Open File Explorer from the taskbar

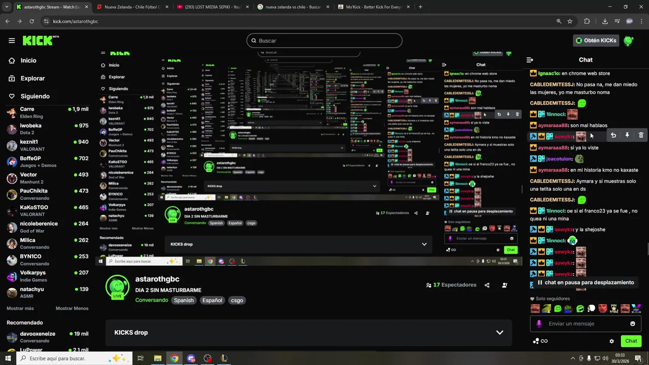pyautogui.click(x=158, y=358)
